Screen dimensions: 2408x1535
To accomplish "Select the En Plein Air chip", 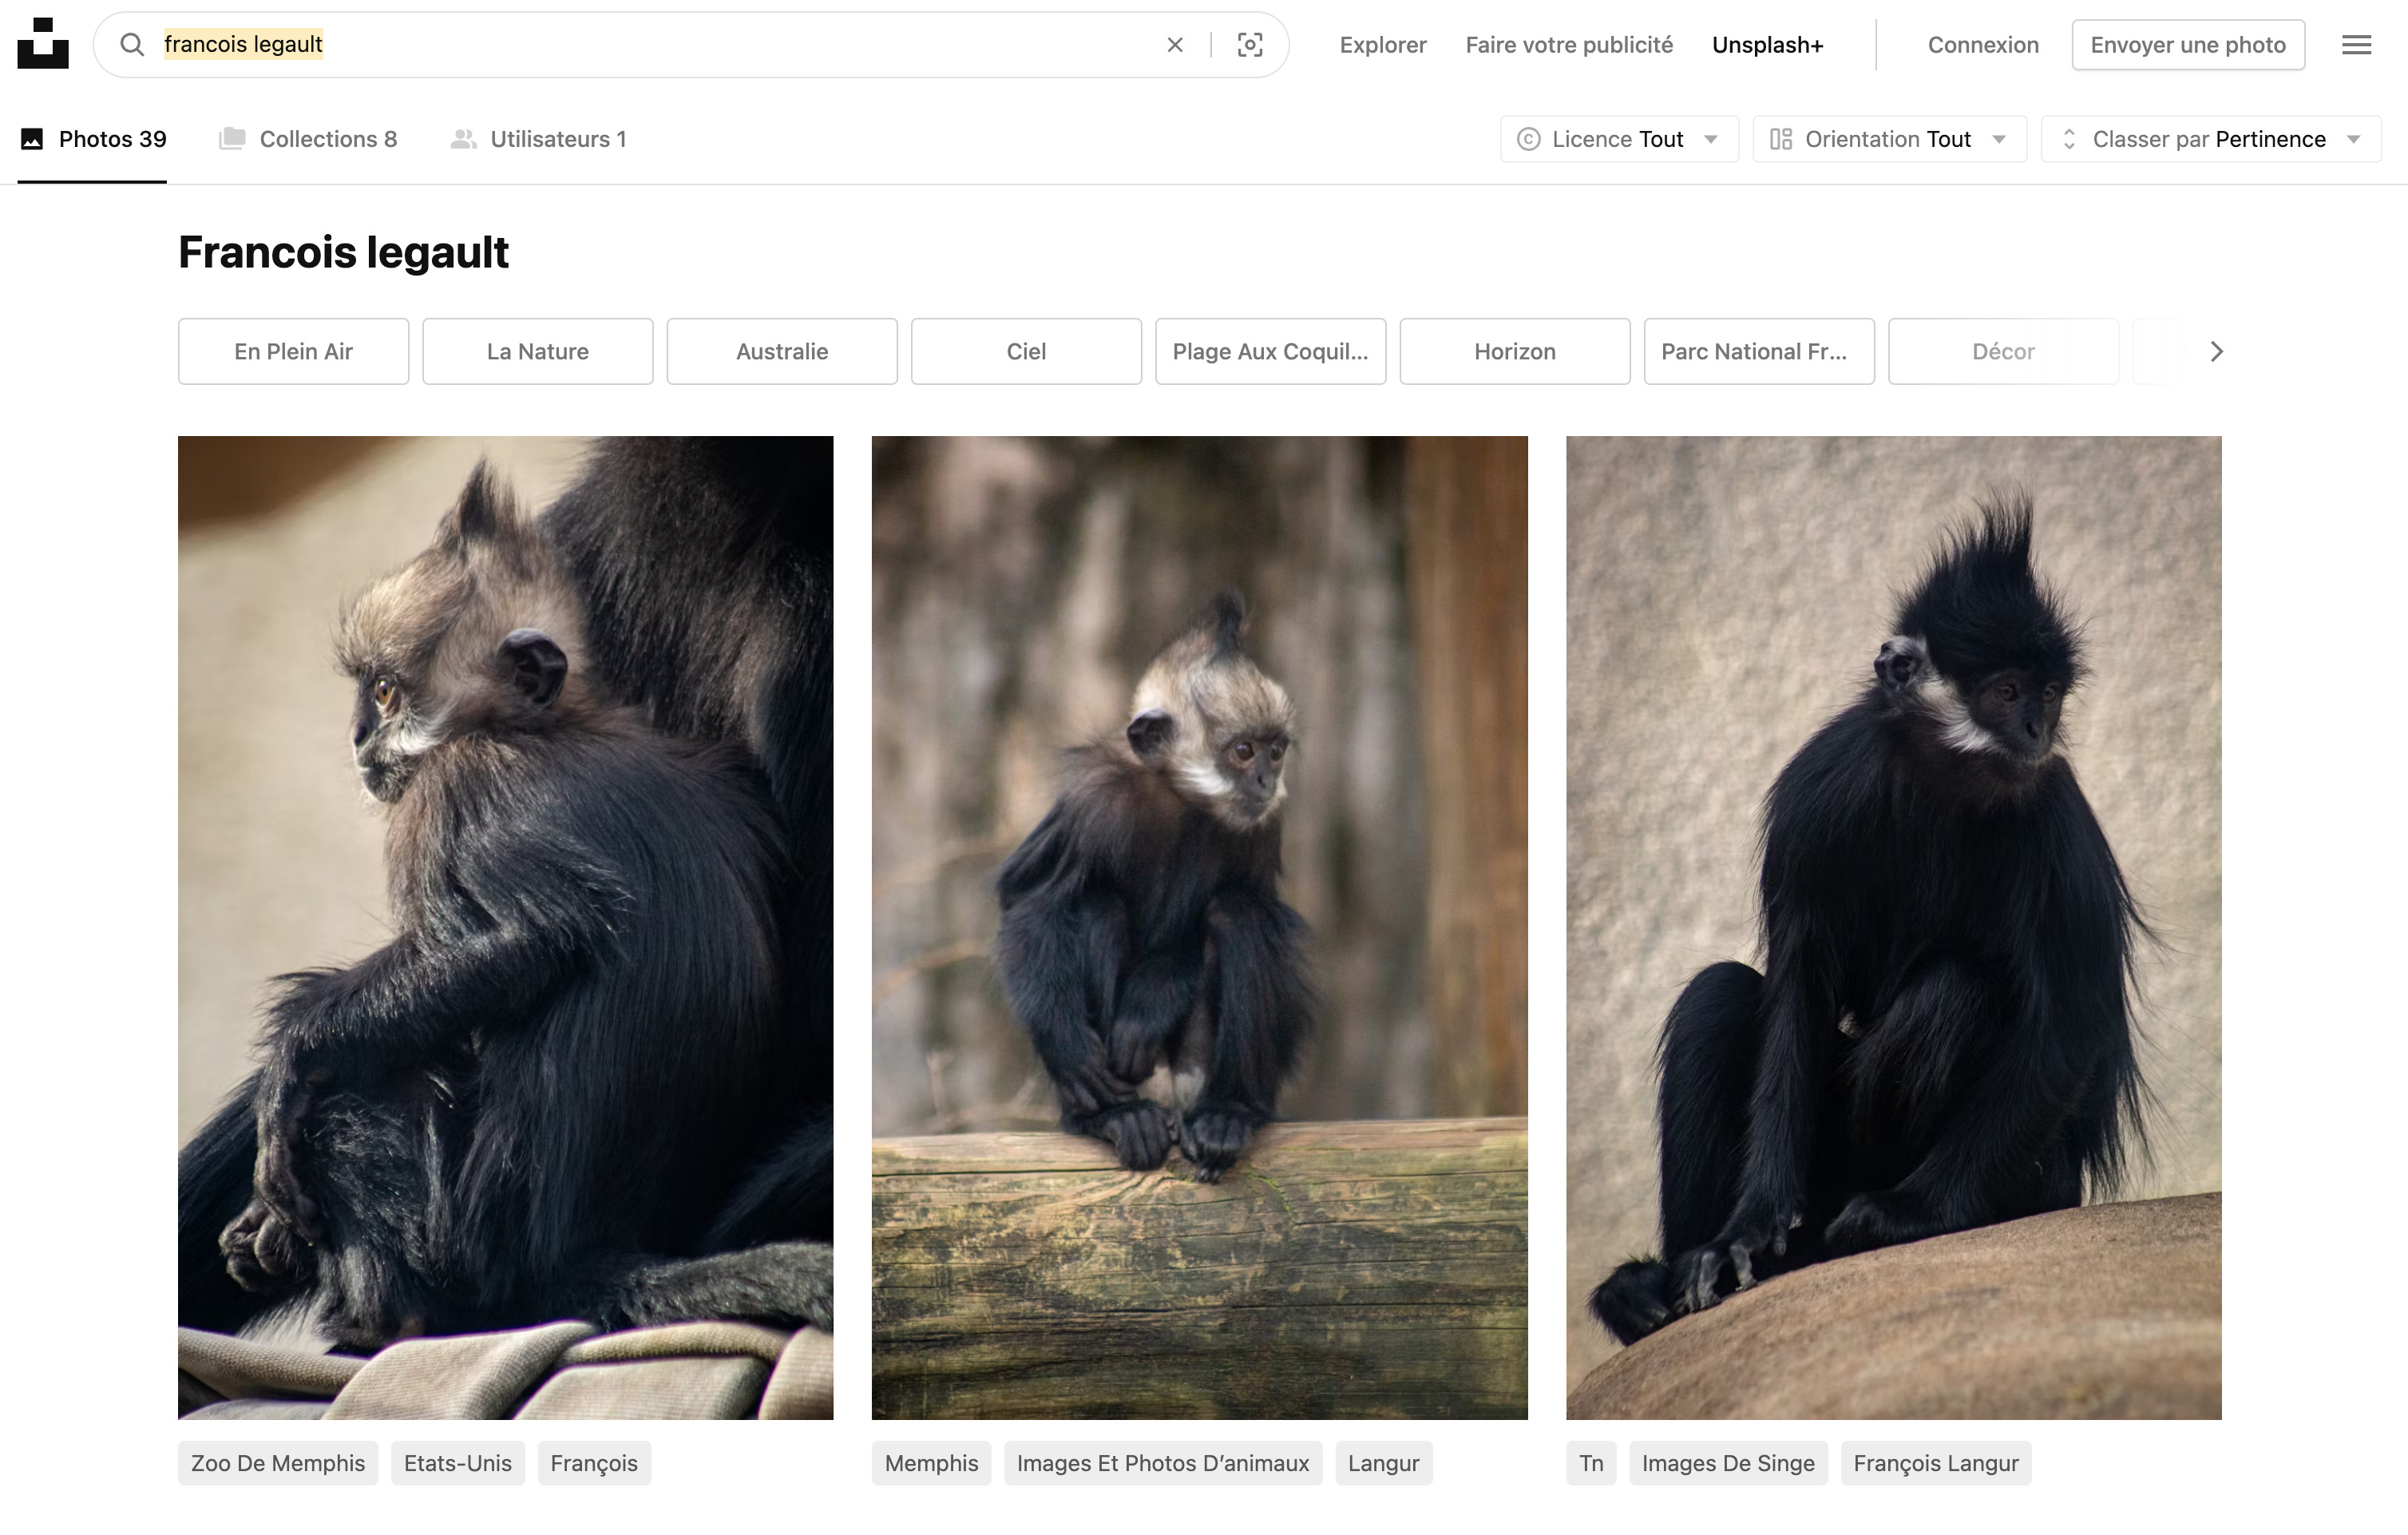I will (x=293, y=351).
